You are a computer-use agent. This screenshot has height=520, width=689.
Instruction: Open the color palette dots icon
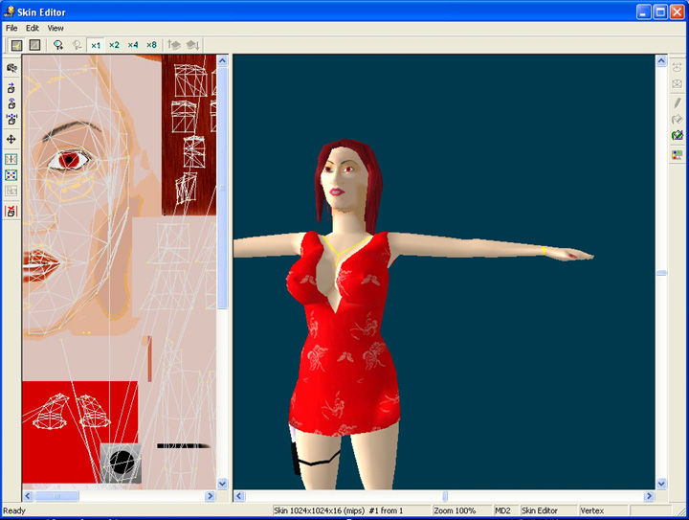(x=678, y=155)
